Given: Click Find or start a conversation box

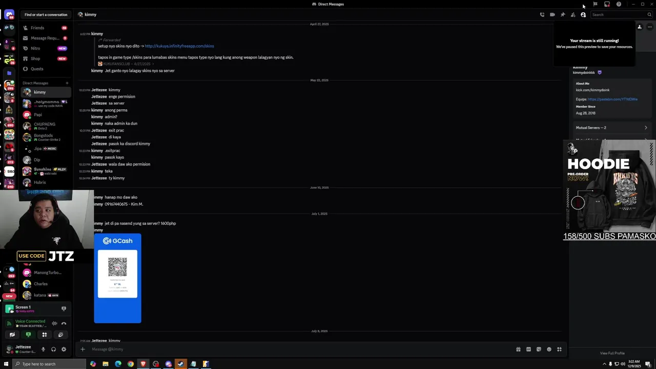Looking at the screenshot, I should 46,15.
